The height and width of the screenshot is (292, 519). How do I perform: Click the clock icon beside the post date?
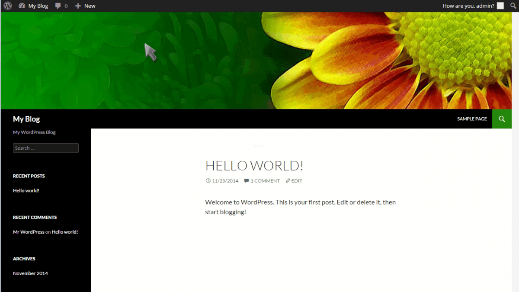[208, 180]
